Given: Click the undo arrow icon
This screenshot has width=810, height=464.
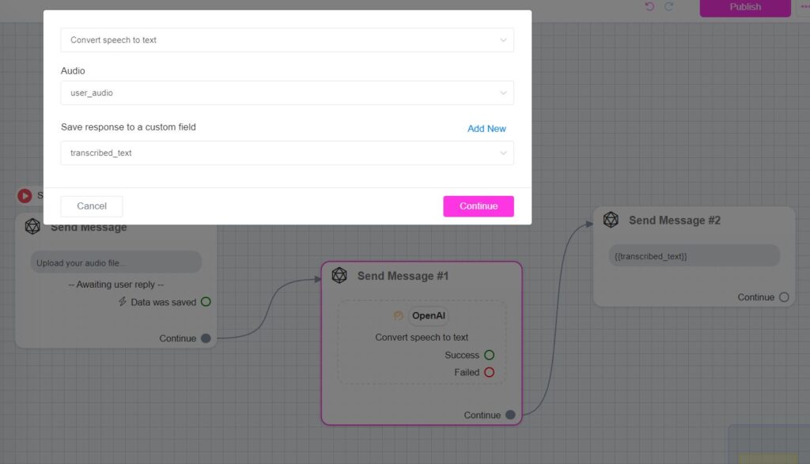Looking at the screenshot, I should [649, 6].
